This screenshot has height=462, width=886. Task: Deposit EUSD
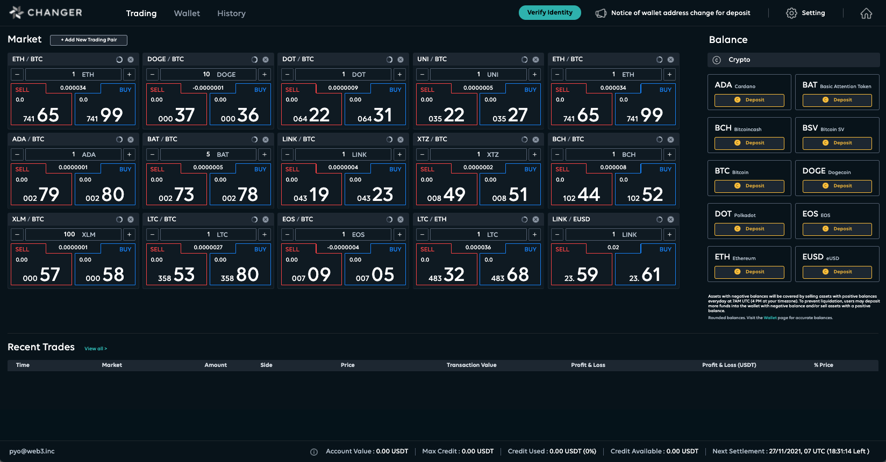click(x=837, y=272)
